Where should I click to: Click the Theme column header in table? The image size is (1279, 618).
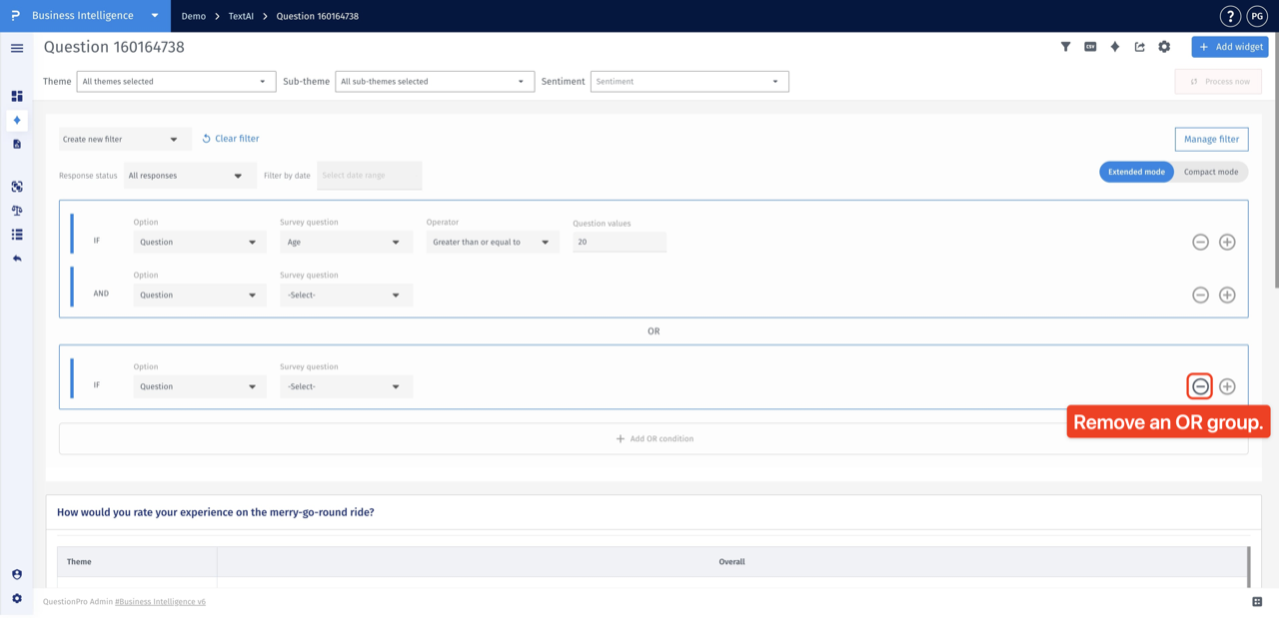(137, 561)
